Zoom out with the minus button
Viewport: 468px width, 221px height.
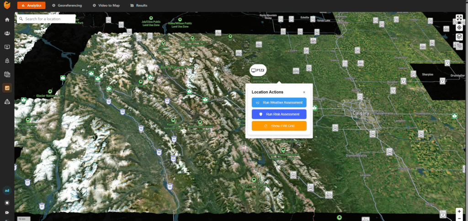pyautogui.click(x=459, y=219)
